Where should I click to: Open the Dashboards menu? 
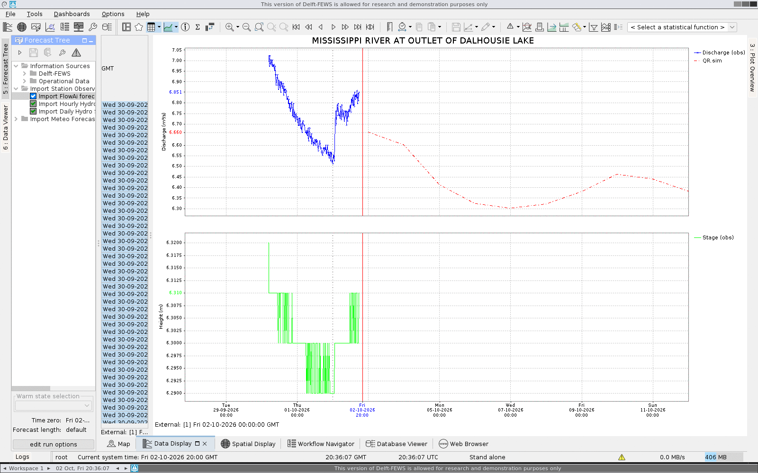72,14
